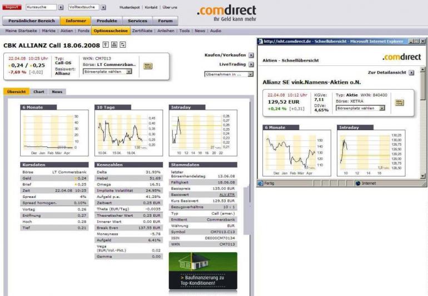Open the popup's Intraday Allianz chart
The height and width of the screenshot is (296, 428).
pyautogui.click(x=371, y=153)
